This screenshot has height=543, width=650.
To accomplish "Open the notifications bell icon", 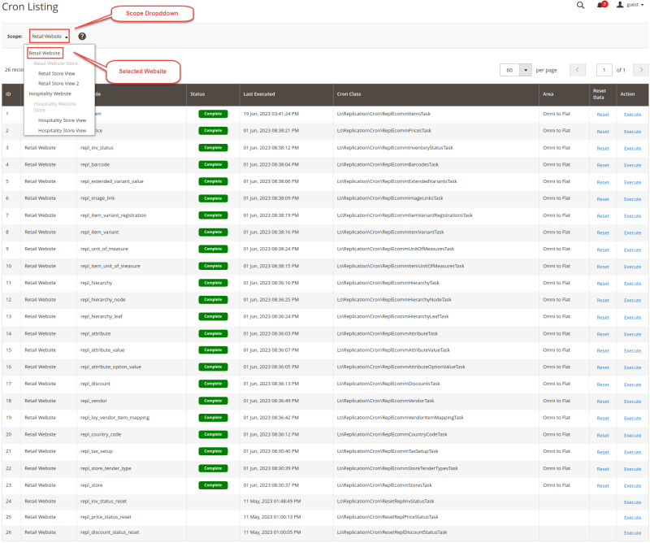I will [601, 5].
